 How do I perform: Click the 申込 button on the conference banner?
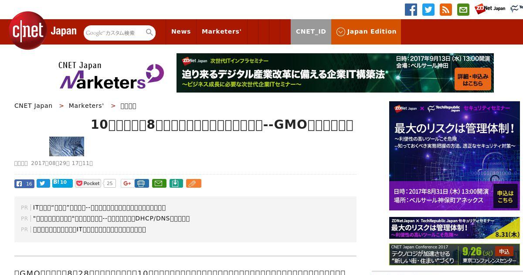point(504,251)
